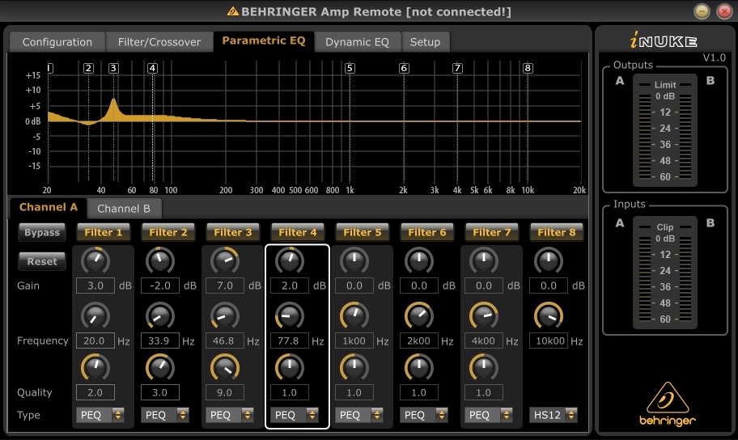Open Filter 2 type dropdown
Image resolution: width=738 pixels, height=440 pixels.
click(x=165, y=415)
